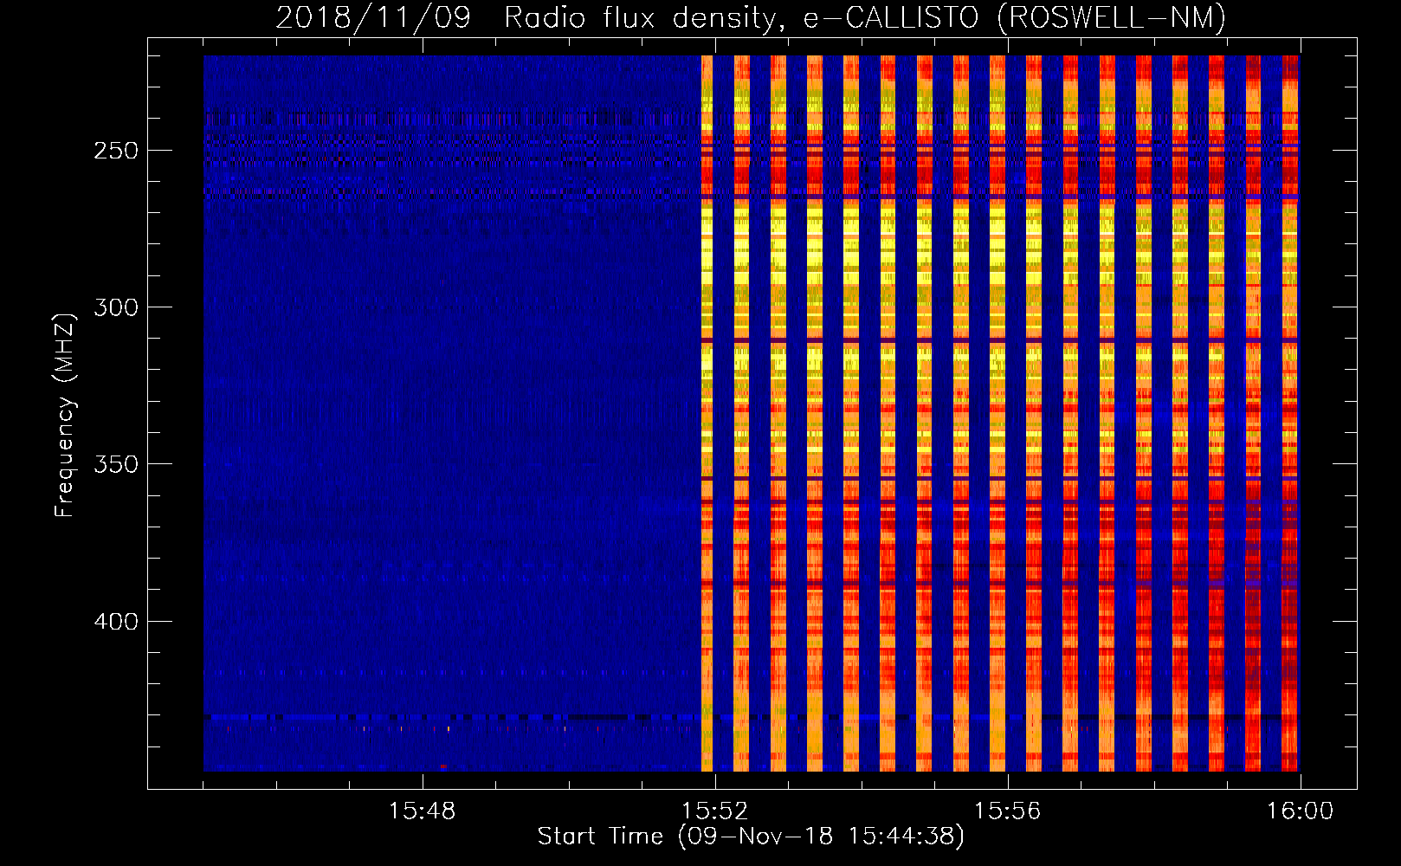Select the 250 frequency tick label

click(x=116, y=151)
